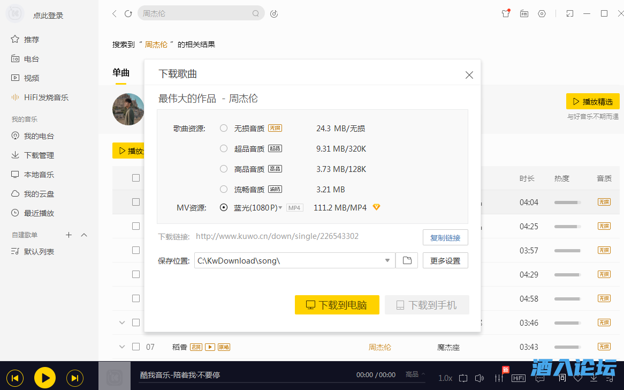Click the 下载到电脑 button
624x390 pixels.
click(337, 305)
